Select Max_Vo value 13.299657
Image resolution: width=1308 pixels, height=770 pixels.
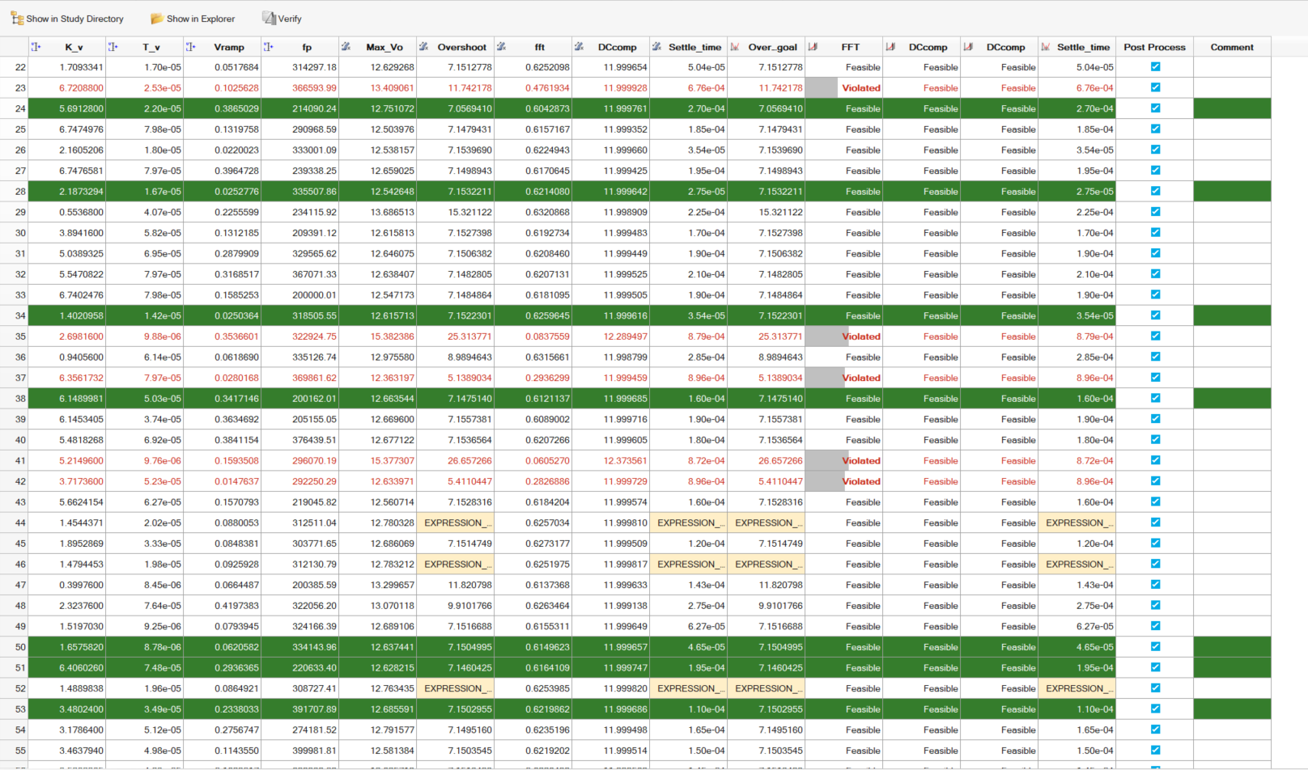(x=392, y=585)
